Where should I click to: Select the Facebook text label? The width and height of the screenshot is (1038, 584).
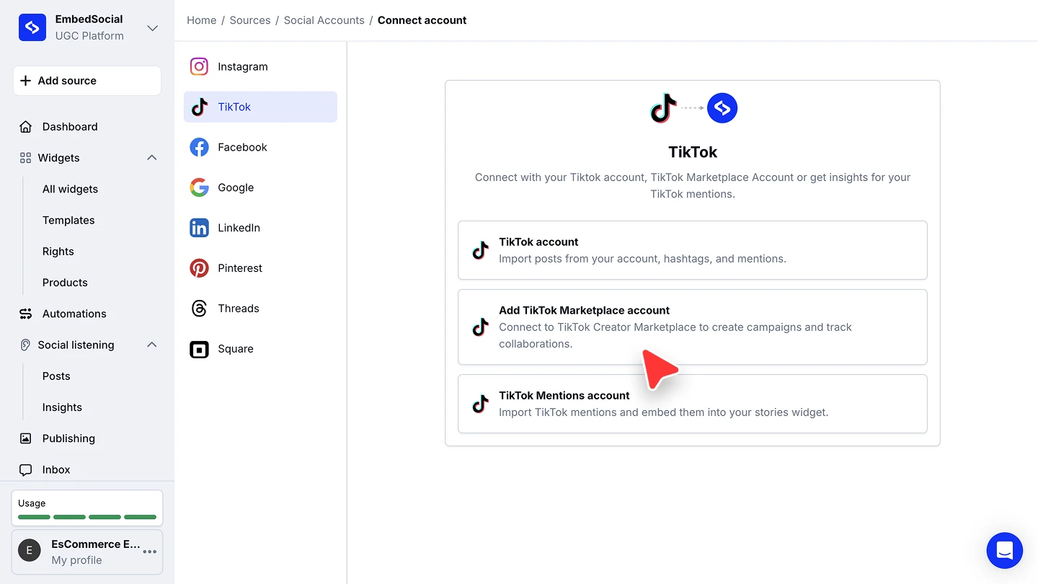click(242, 147)
